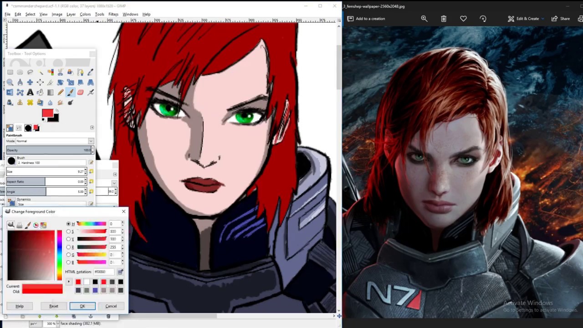Open the paintbrush Mode Normal dropdown
Image resolution: width=583 pixels, height=328 pixels.
coord(54,141)
